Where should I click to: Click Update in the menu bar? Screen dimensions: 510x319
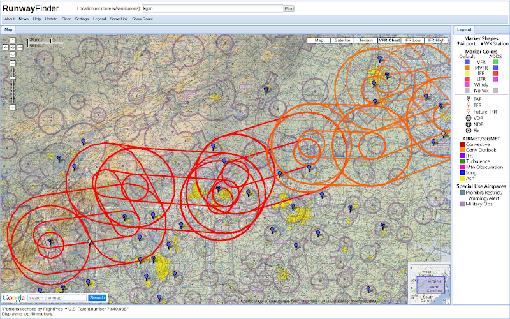coord(51,19)
